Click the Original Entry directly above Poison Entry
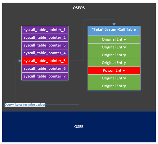 [x=114, y=63]
